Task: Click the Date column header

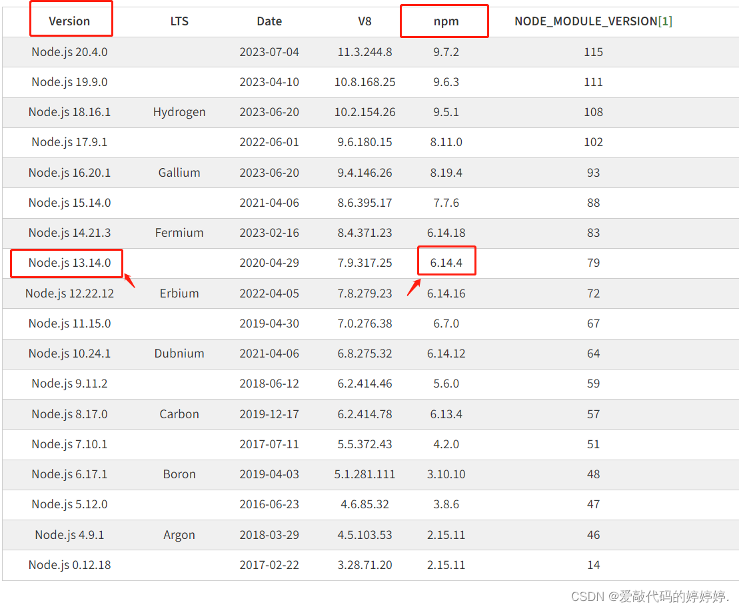Action: (x=269, y=21)
